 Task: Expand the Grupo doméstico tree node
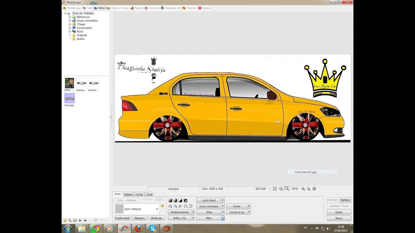coord(70,21)
